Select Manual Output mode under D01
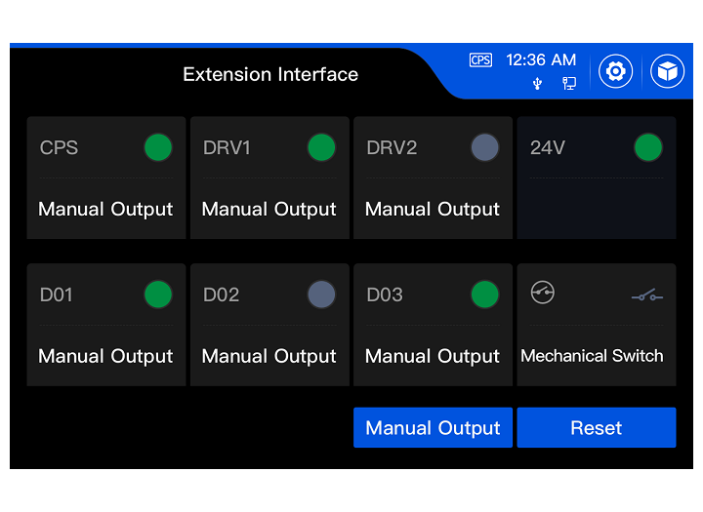The image size is (703, 512). (105, 356)
